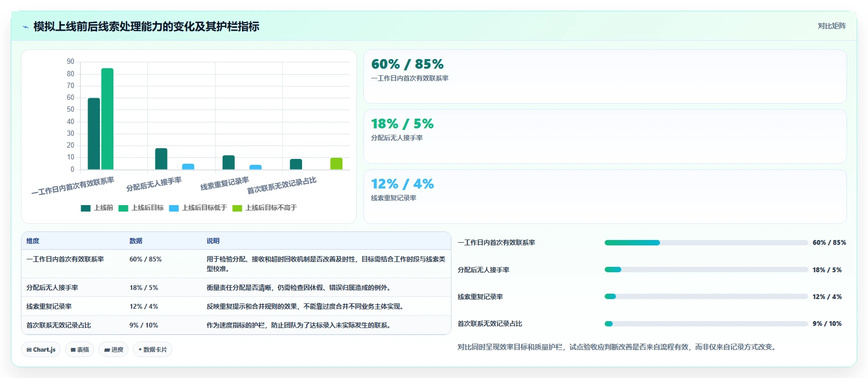Click the dark green 60 bar in chart

click(x=94, y=134)
